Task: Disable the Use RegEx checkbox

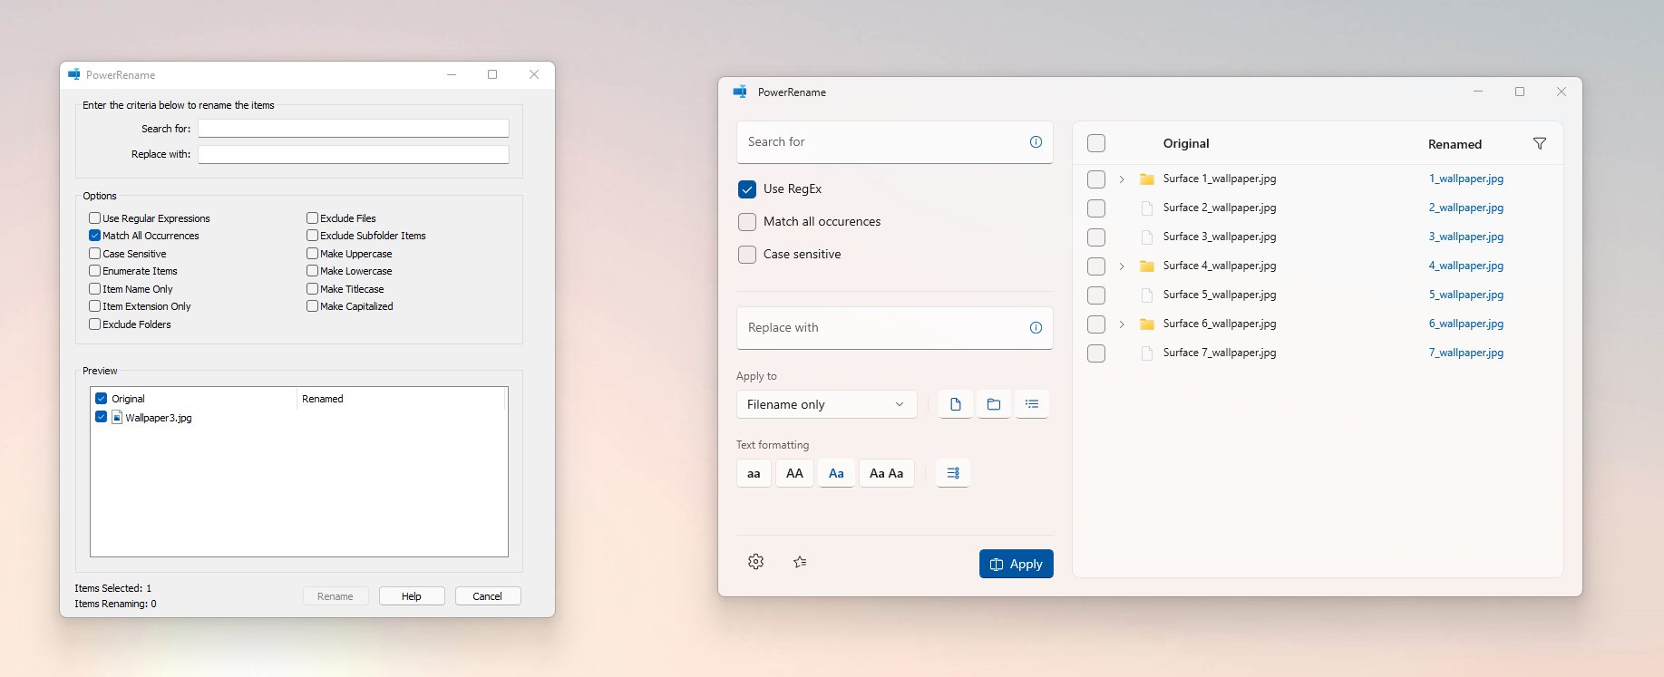Action: point(747,189)
